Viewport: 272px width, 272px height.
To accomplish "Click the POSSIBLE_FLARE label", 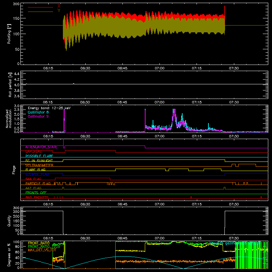I will pyautogui.click(x=39, y=156).
